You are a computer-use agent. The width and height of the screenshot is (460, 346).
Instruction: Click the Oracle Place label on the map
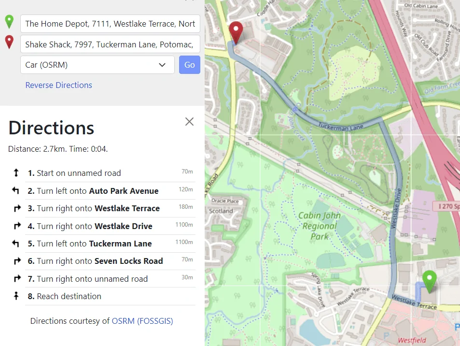[x=225, y=201]
